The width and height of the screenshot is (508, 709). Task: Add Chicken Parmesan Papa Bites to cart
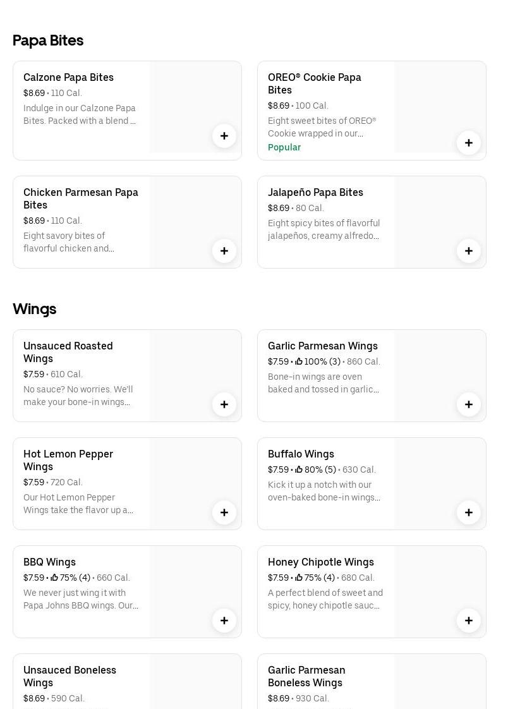click(x=224, y=251)
